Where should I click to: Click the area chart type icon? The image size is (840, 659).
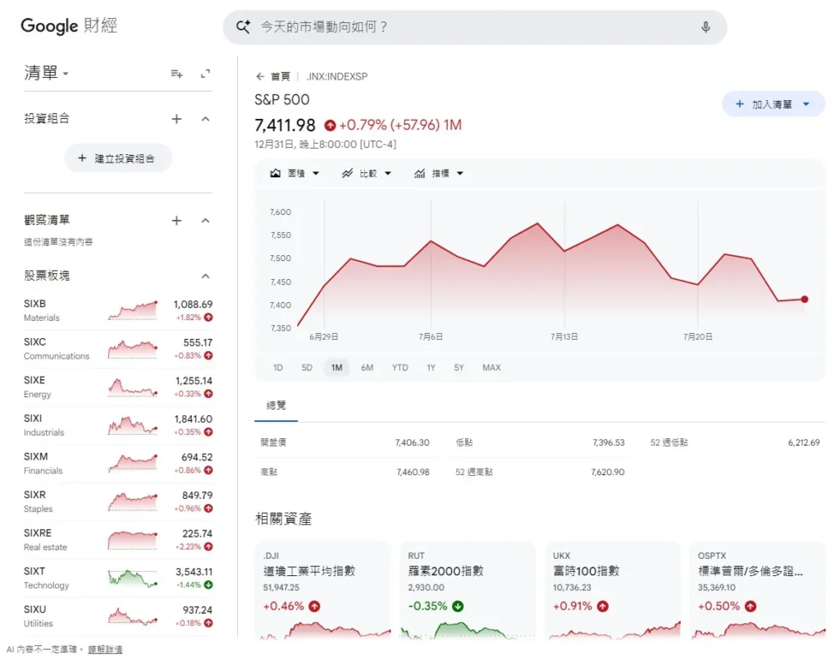276,174
